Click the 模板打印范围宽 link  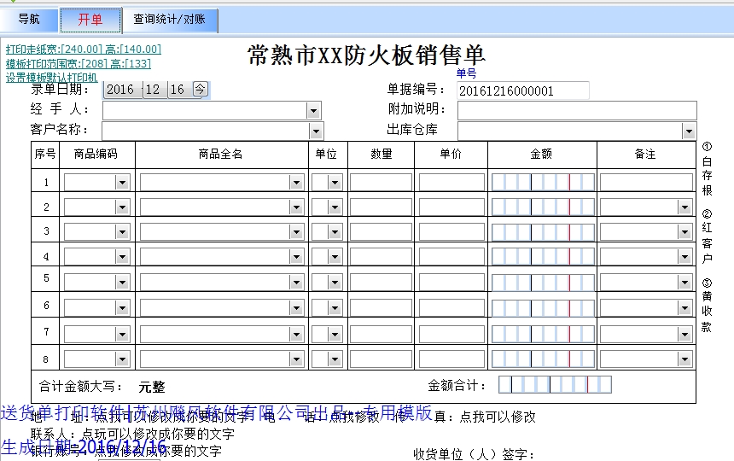tap(78, 63)
